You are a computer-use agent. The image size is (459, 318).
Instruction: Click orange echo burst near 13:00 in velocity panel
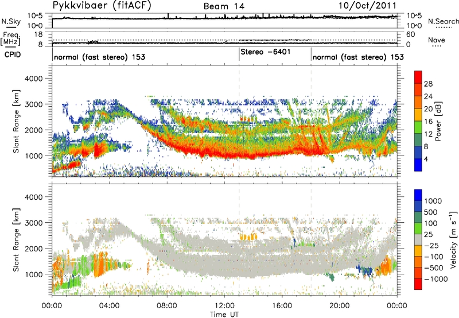[249, 236]
